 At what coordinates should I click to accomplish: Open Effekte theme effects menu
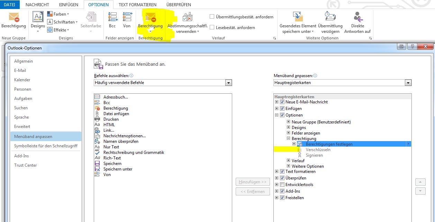tap(58, 30)
